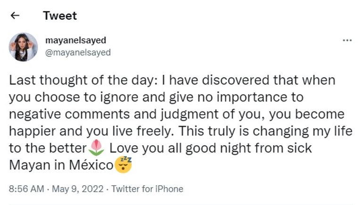Click the sleeping face emoji

(x=123, y=165)
